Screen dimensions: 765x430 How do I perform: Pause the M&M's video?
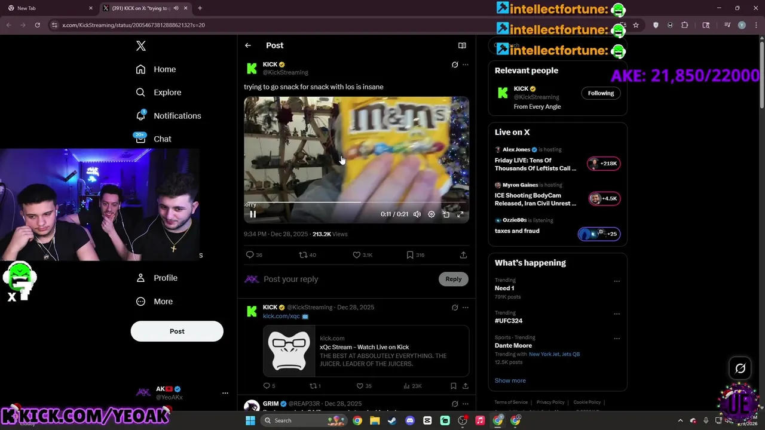[253, 214]
